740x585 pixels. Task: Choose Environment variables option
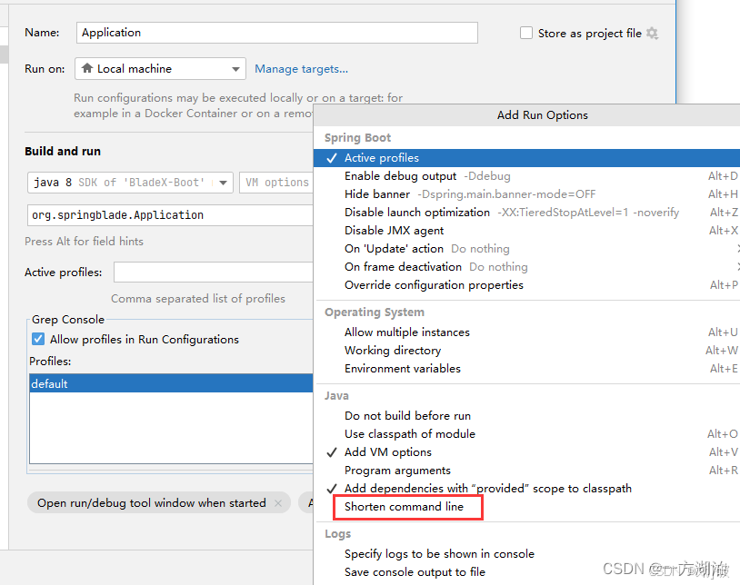click(x=526, y=369)
